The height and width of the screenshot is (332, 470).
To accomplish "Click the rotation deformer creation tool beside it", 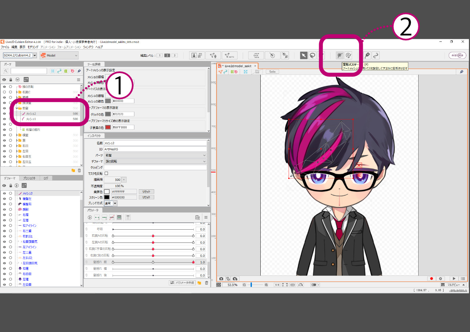I will (285, 55).
